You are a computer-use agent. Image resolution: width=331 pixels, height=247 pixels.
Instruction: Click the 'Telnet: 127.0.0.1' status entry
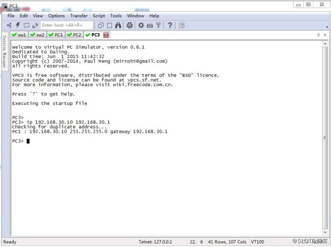click(x=155, y=242)
